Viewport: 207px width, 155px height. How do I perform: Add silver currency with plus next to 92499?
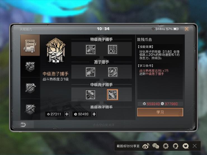click(x=94, y=114)
